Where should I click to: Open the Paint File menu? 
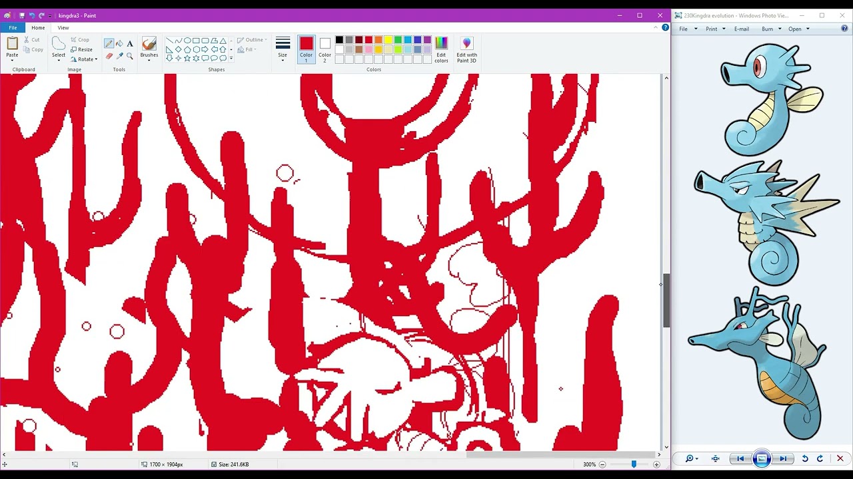click(13, 28)
